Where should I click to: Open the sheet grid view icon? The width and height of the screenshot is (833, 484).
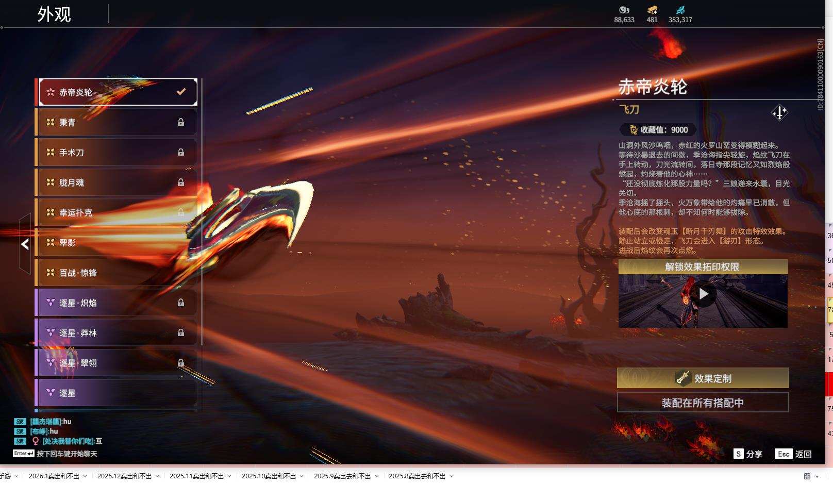click(x=807, y=476)
